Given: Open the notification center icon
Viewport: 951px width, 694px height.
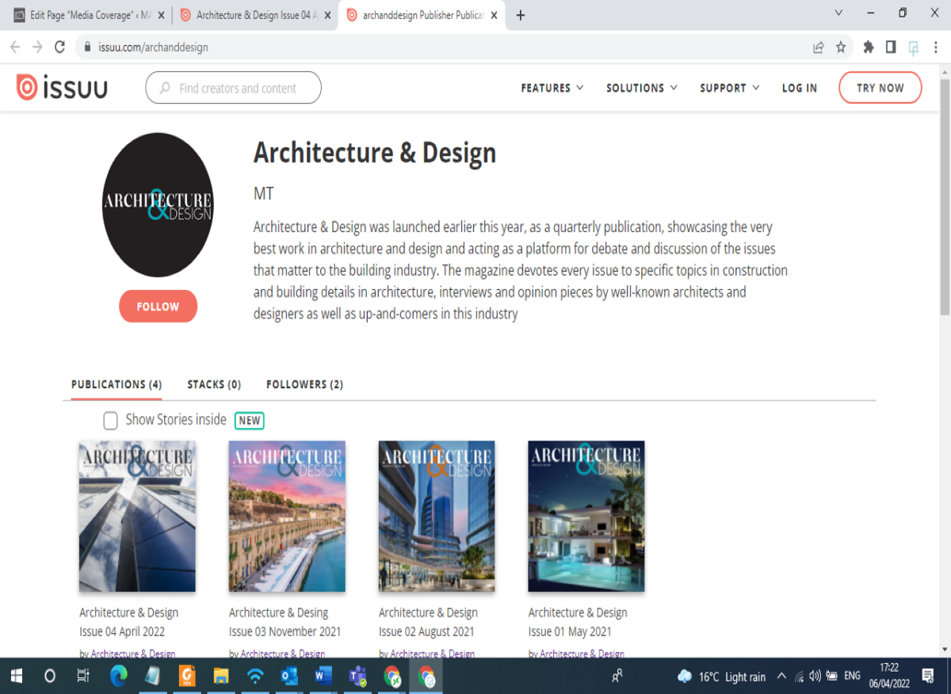Looking at the screenshot, I should 928,677.
